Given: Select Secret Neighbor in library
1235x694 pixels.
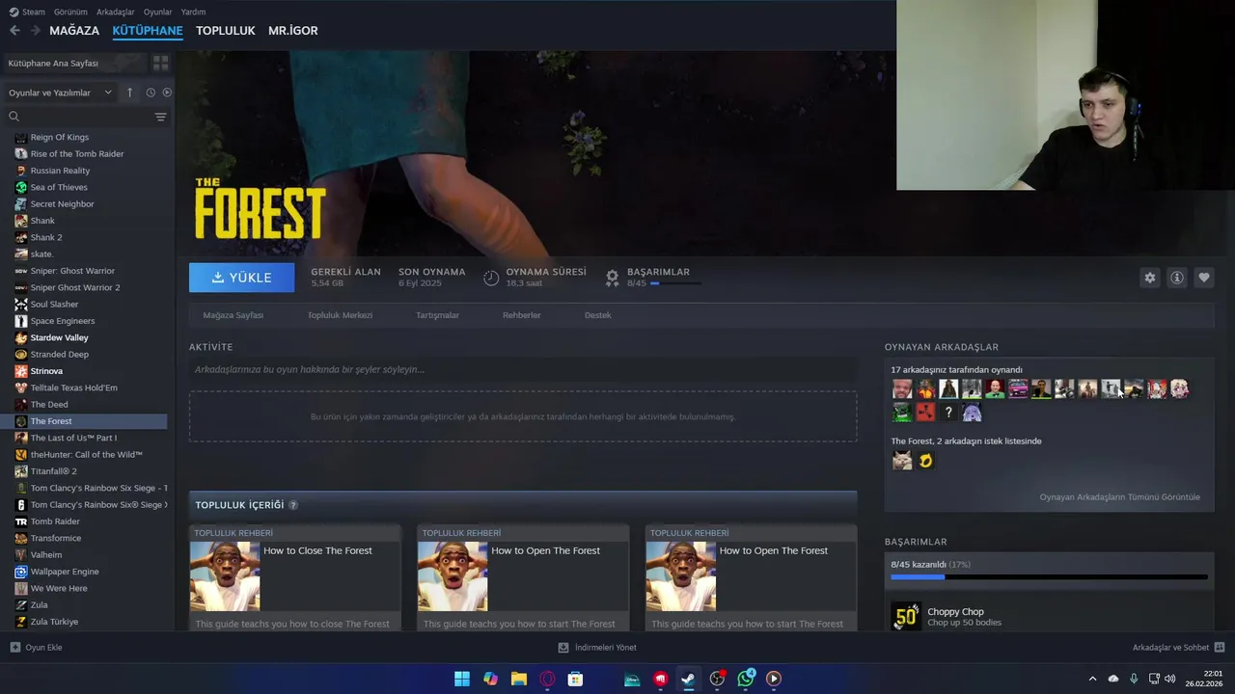Looking at the screenshot, I should pos(62,204).
